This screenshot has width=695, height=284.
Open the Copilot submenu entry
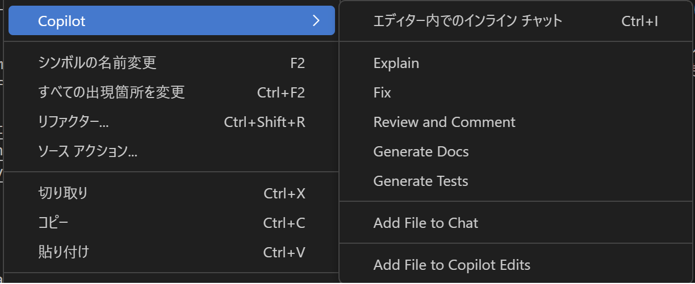tap(61, 22)
